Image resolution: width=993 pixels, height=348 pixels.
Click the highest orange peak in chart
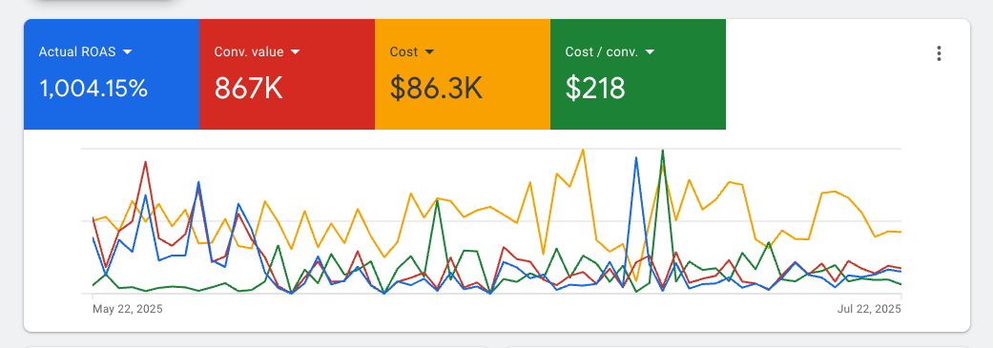coord(583,151)
